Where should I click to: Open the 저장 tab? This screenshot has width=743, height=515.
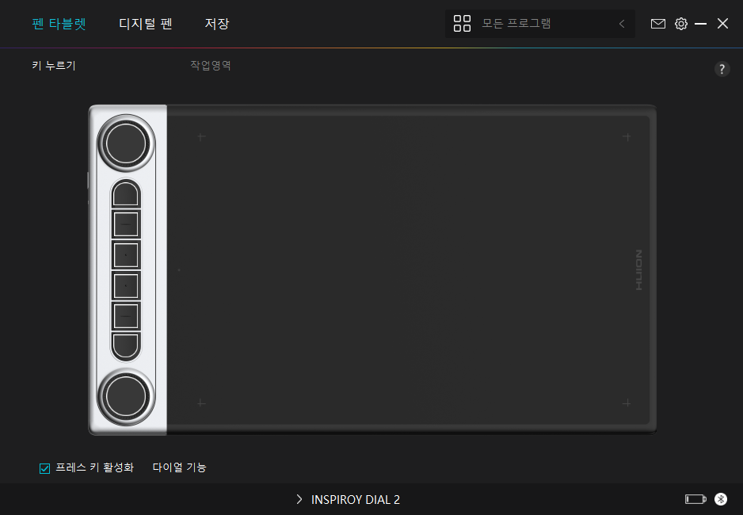[x=216, y=24]
